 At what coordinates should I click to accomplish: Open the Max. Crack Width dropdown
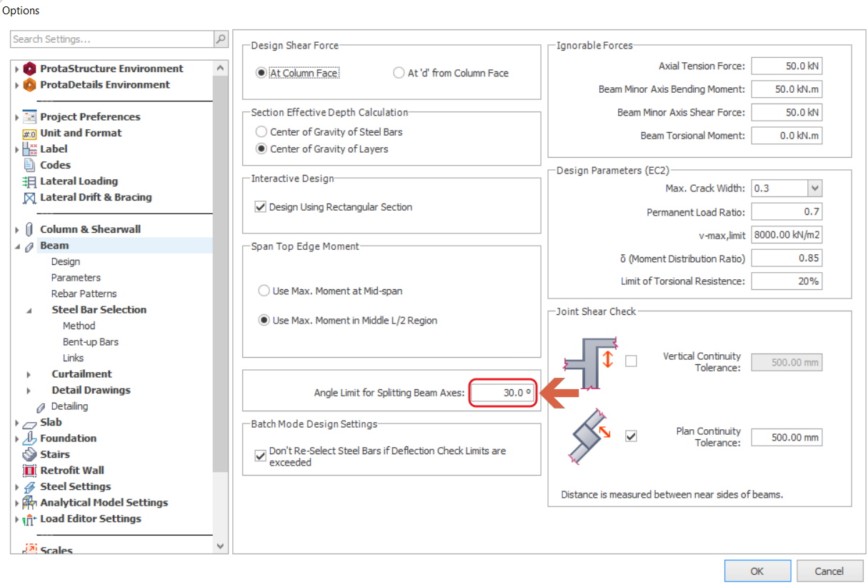point(814,189)
